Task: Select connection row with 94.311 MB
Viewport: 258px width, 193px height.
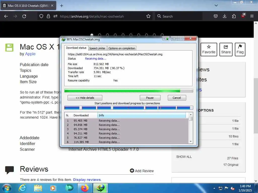Action: 126,133
